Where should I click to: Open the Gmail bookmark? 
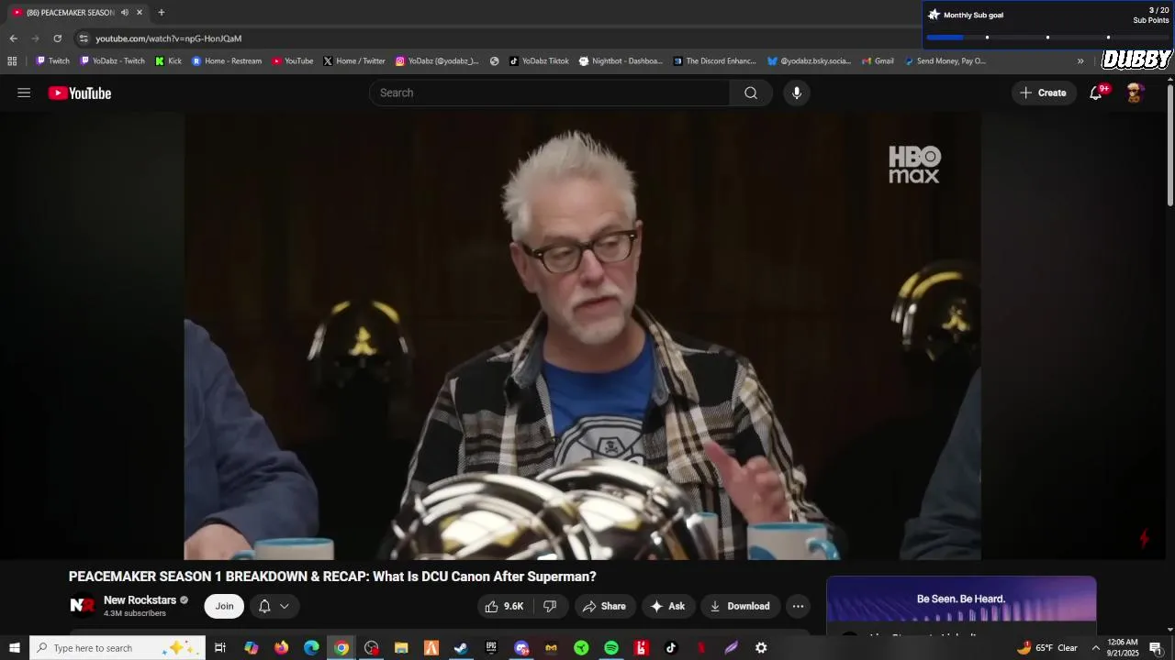point(878,61)
